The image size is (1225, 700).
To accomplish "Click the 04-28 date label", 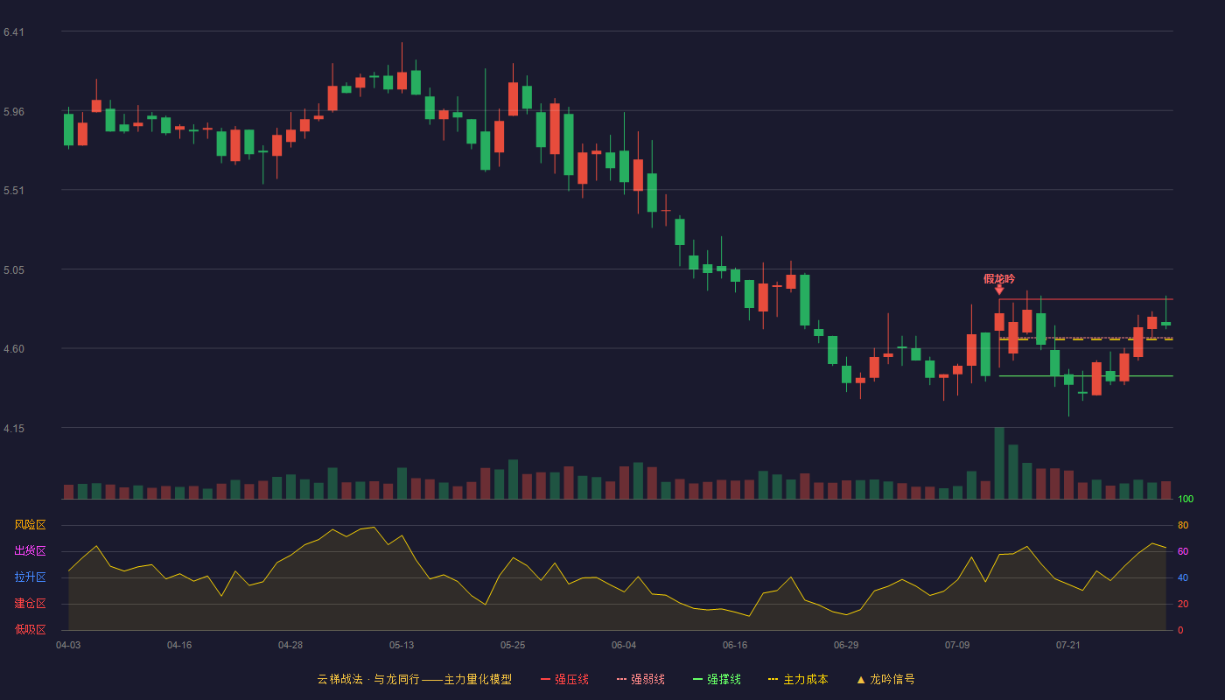I will point(290,645).
